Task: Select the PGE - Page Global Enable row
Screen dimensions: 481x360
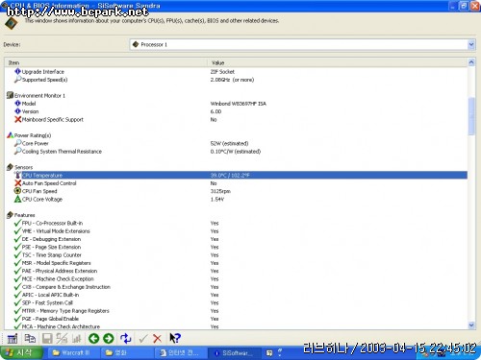Action: 236,319
